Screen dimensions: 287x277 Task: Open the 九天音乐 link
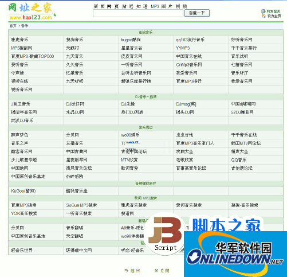coord(74,56)
